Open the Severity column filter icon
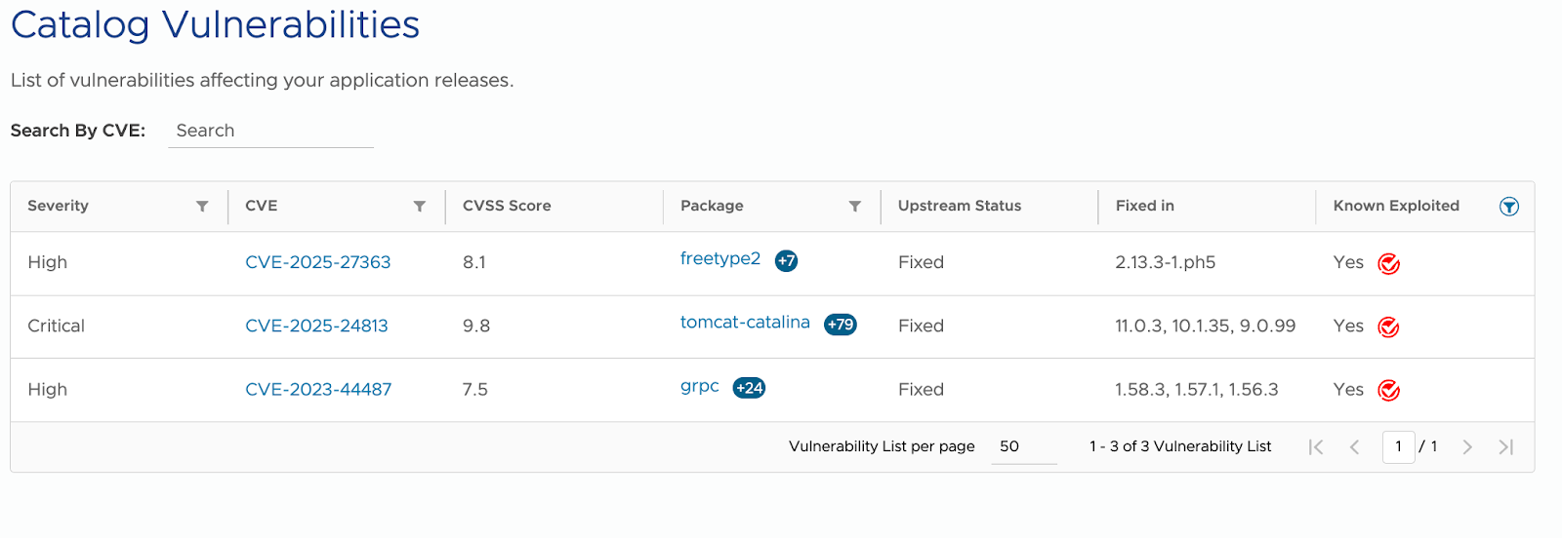This screenshot has width=1562, height=538. 202,207
